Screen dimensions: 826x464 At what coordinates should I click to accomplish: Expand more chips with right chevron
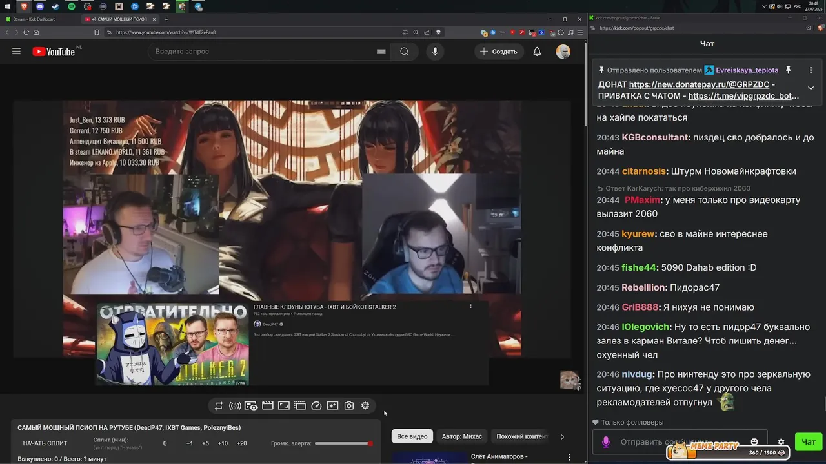click(562, 436)
